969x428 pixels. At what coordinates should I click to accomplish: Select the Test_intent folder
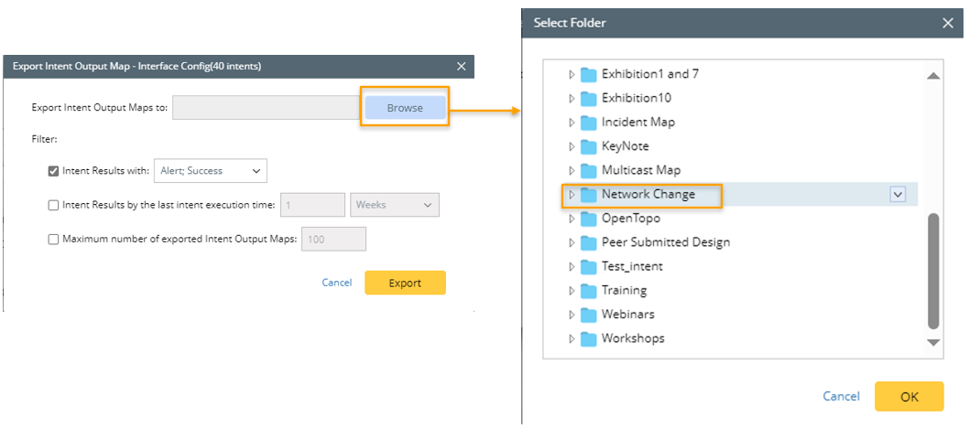632,266
